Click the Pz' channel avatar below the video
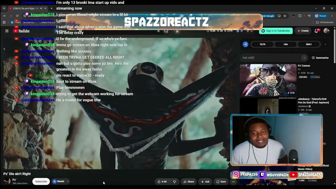 (7, 181)
